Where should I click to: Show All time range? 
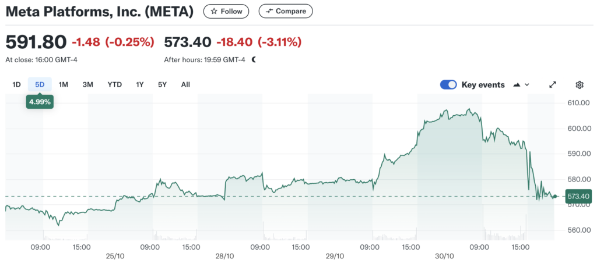pos(185,85)
